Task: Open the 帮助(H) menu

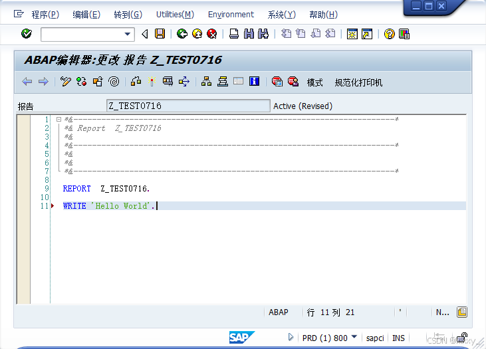Action: (x=323, y=15)
